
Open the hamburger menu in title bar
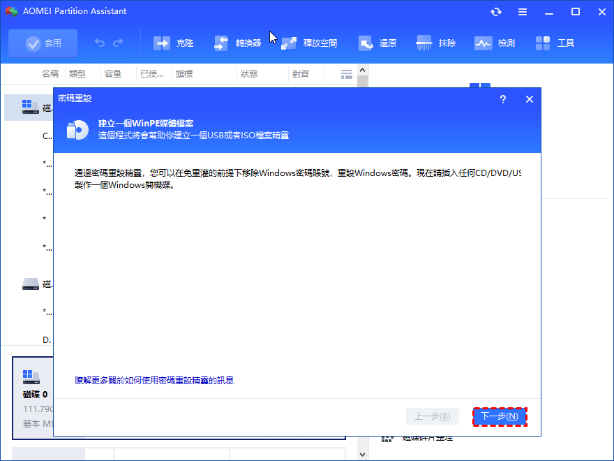pos(523,12)
